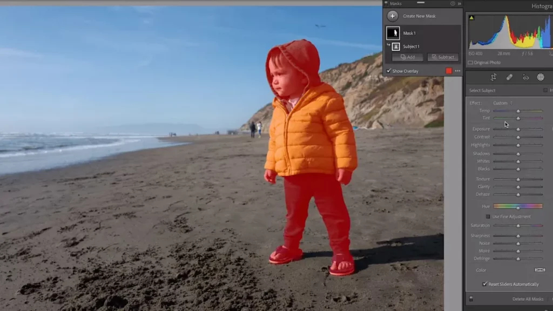Toggle Reset Sliders Automatically checkbox

click(x=484, y=284)
